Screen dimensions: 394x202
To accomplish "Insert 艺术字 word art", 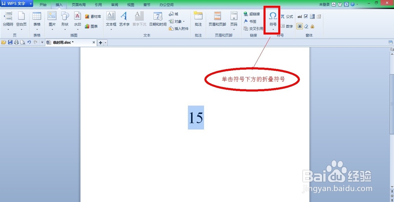I will (124, 19).
